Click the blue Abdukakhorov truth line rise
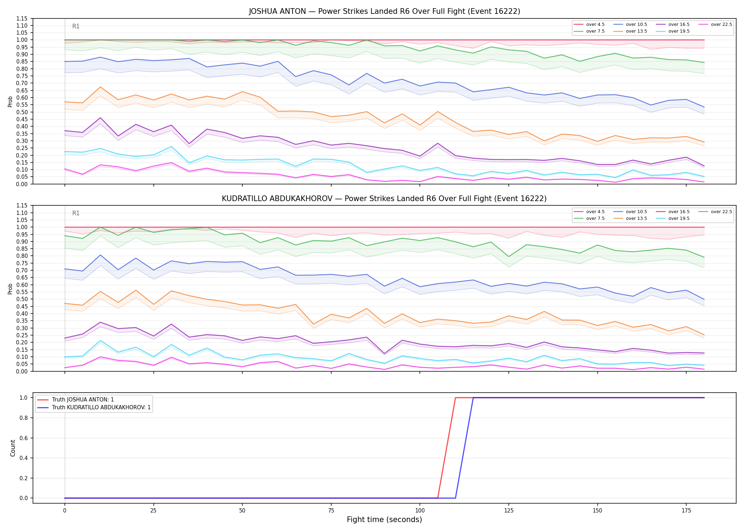Screen dimensions: 744x532 [x=464, y=448]
